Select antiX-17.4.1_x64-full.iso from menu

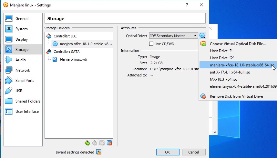click(x=238, y=72)
